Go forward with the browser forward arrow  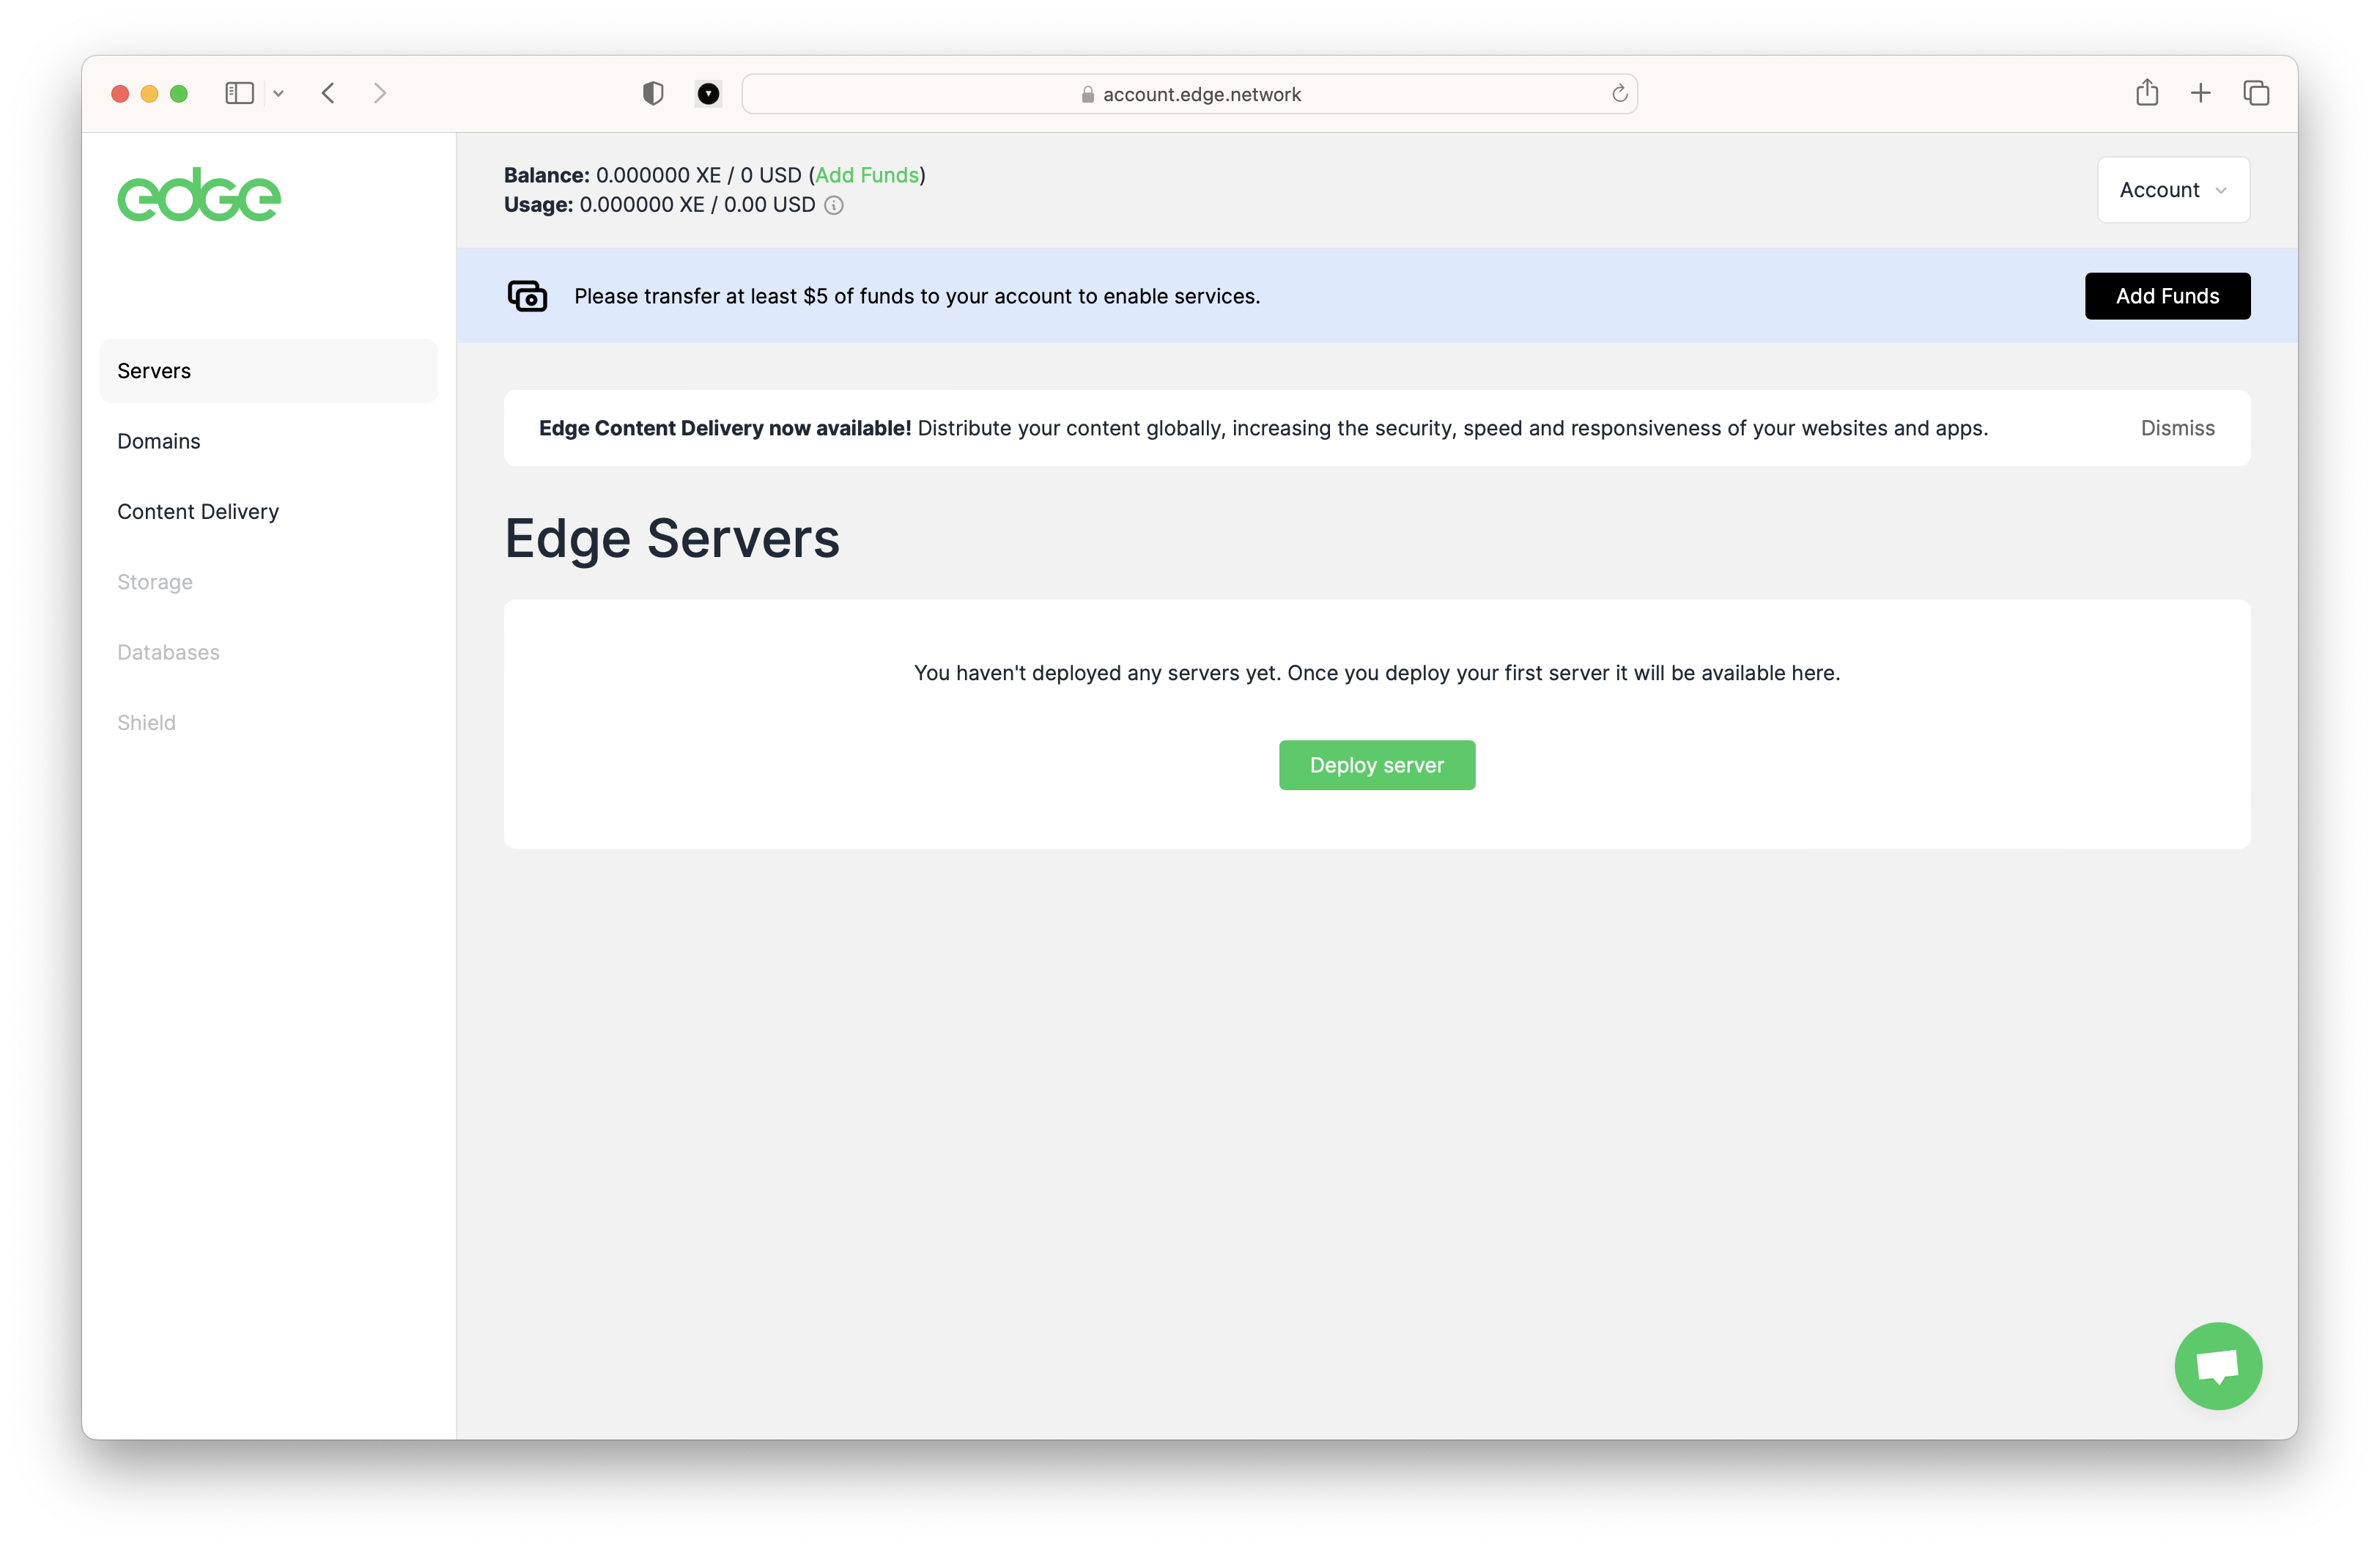click(x=380, y=93)
